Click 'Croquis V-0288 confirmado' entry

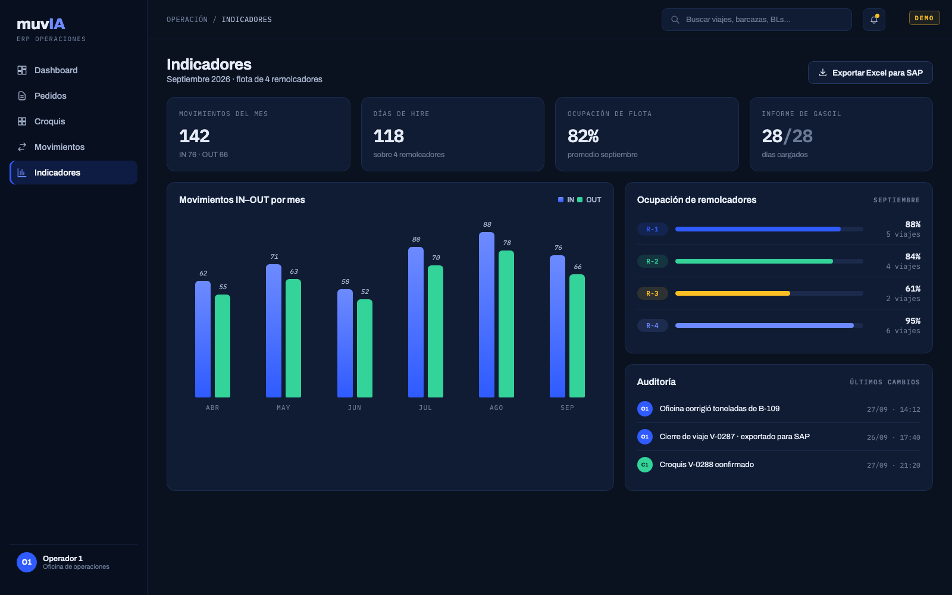(779, 465)
